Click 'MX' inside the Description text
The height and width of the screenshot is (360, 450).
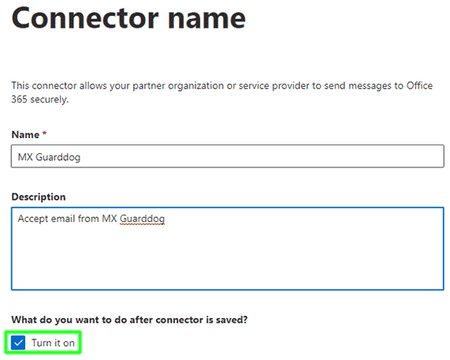pos(110,219)
